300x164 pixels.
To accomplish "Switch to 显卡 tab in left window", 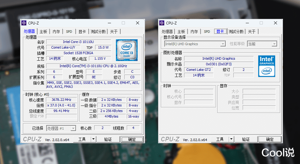I will (82, 32).
